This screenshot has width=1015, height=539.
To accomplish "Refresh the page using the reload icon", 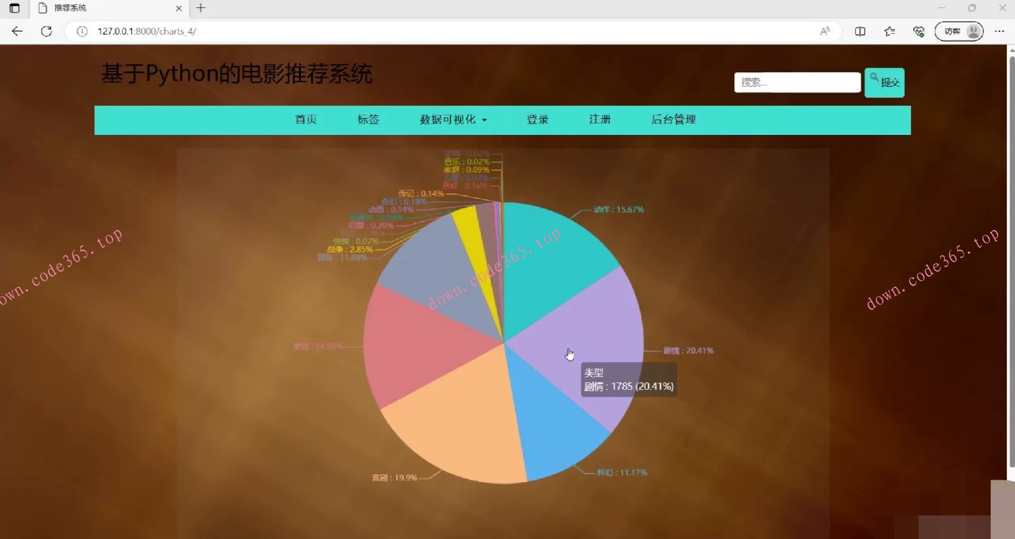I will coord(46,31).
